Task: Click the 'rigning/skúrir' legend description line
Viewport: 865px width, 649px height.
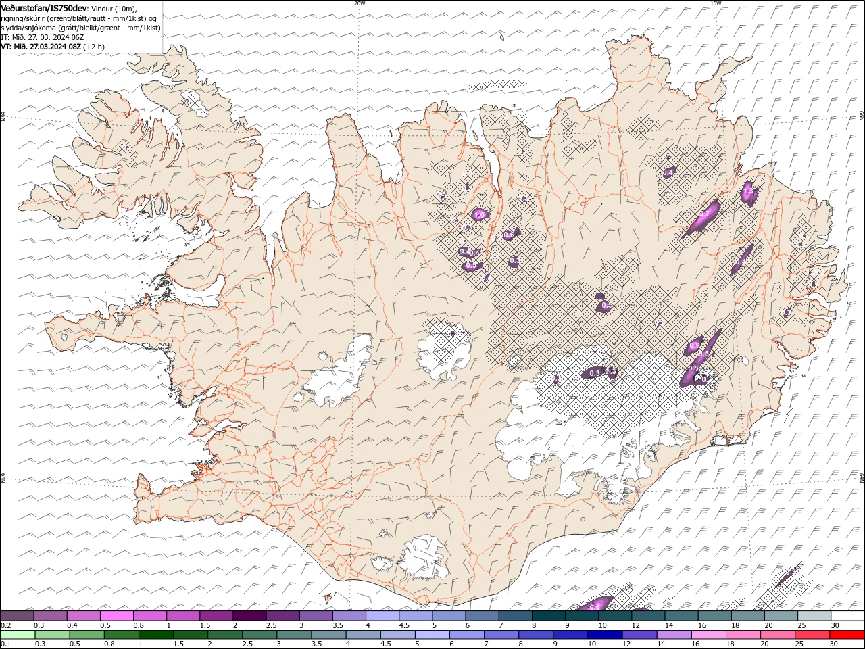Action: pyautogui.click(x=79, y=18)
